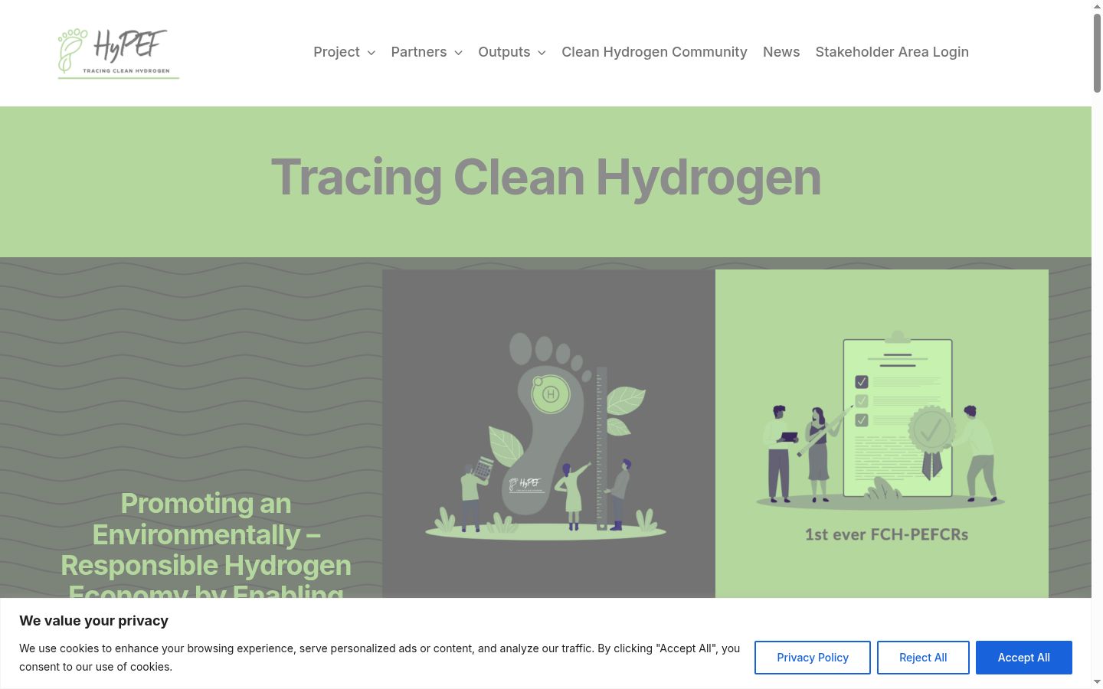Open the Privacy Policy
Image resolution: width=1103 pixels, height=689 pixels.
(813, 658)
